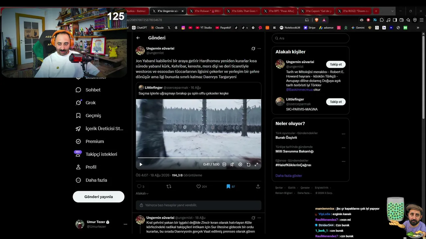Go back using the Gönderi arrow

pos(138,38)
